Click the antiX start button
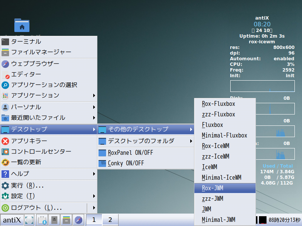This screenshot has width=302, height=226. (12, 220)
